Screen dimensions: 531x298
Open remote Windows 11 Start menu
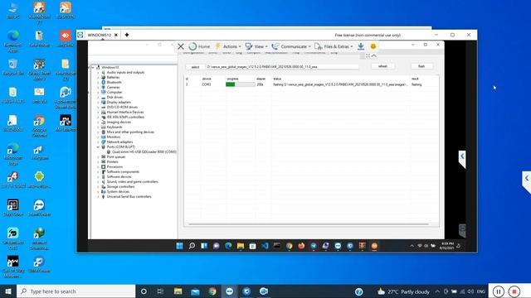(179, 246)
